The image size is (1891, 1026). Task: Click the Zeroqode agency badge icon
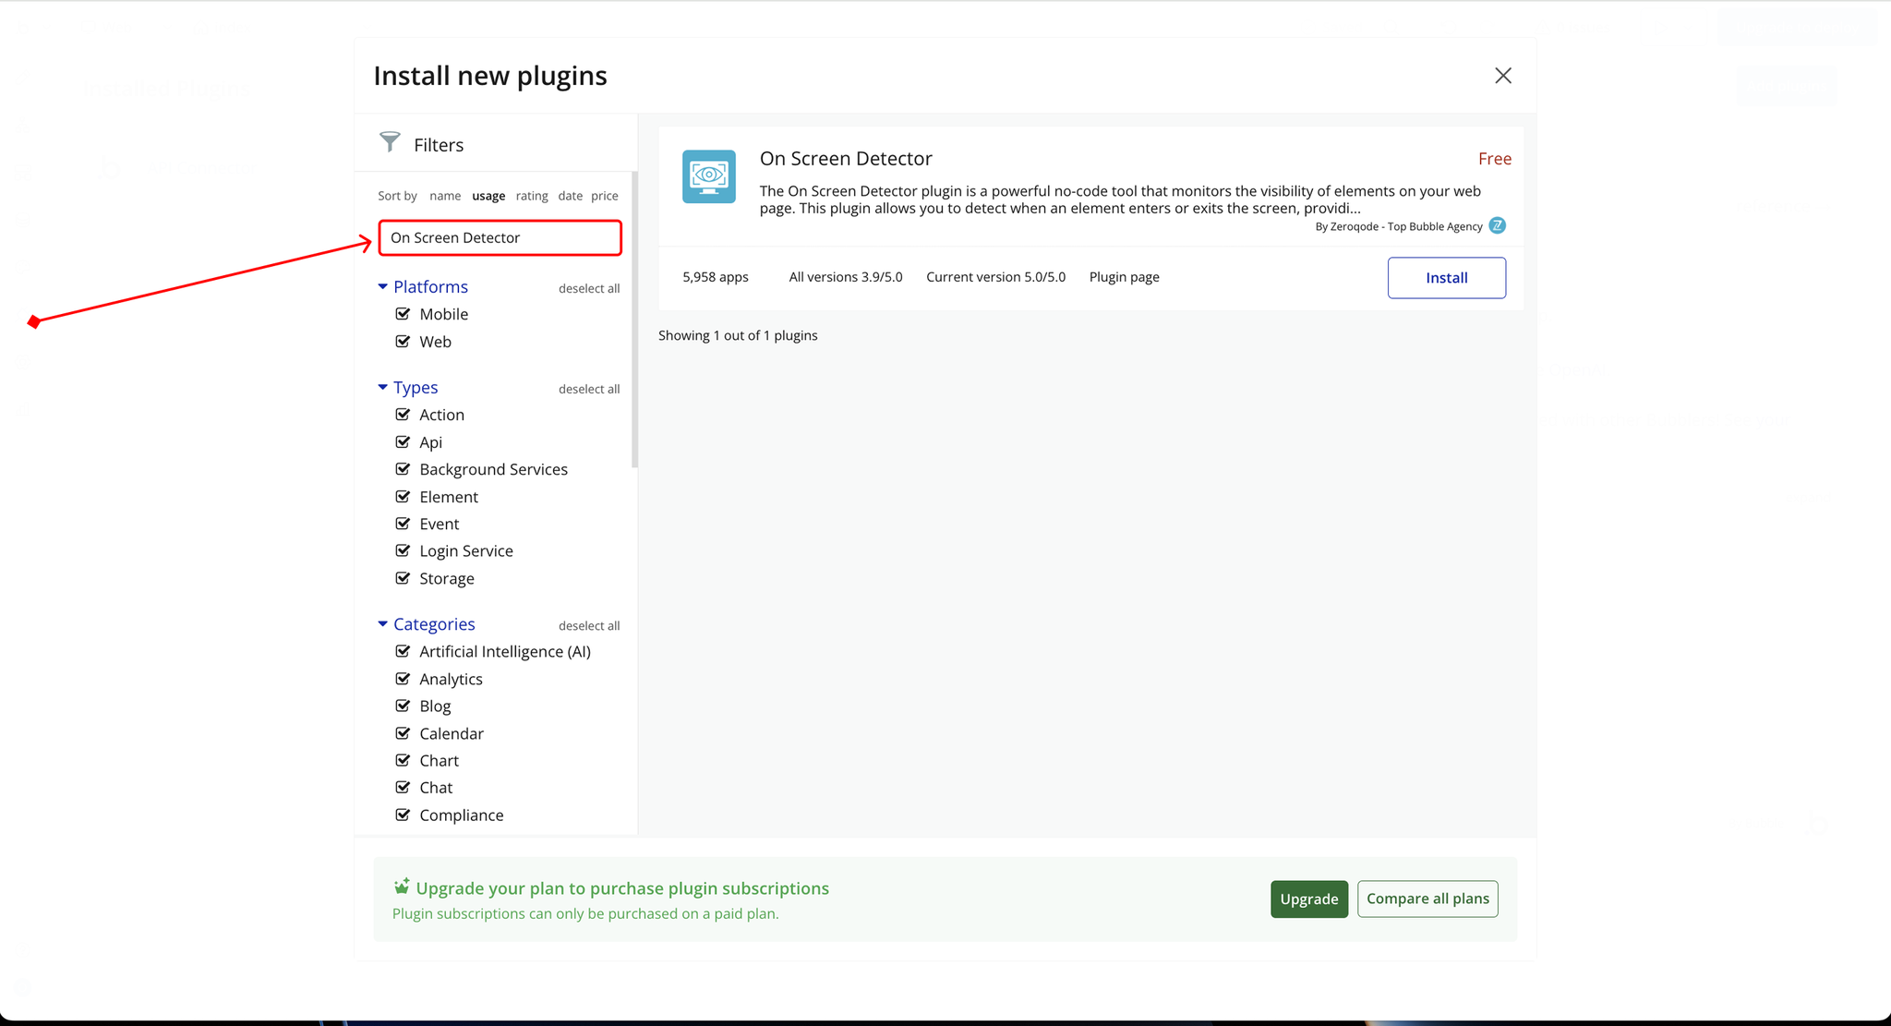pos(1497,225)
